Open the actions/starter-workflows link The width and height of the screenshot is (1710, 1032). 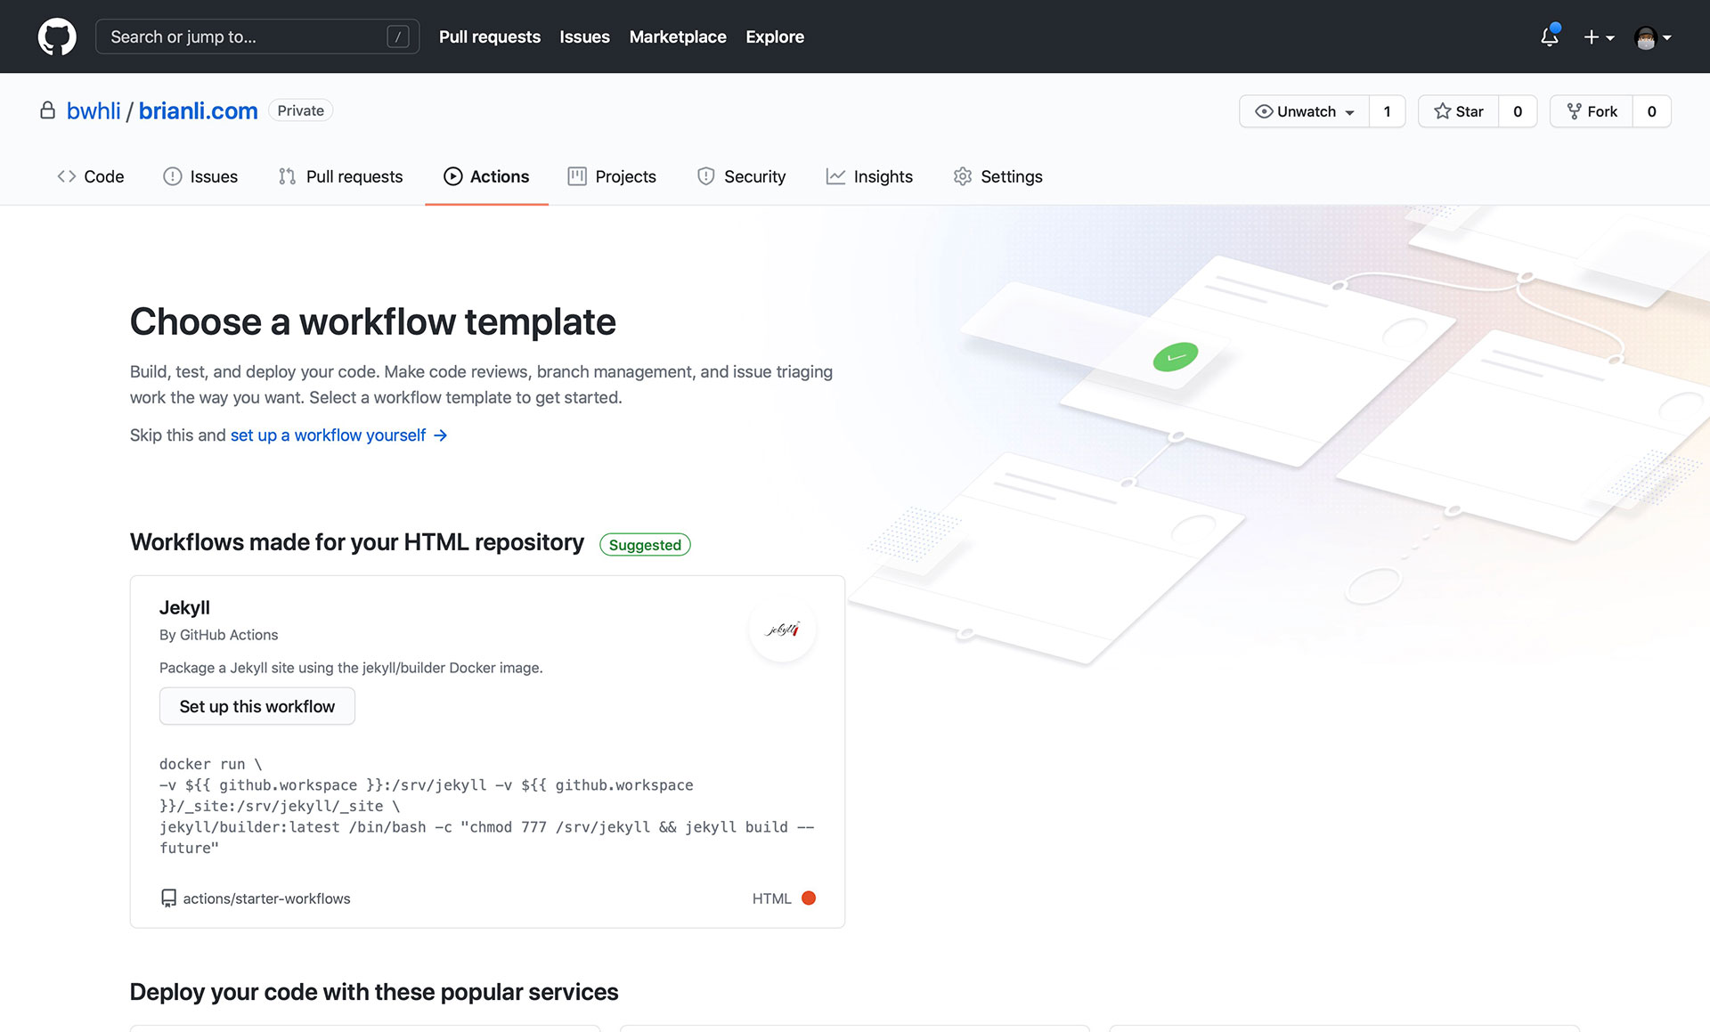click(x=266, y=898)
